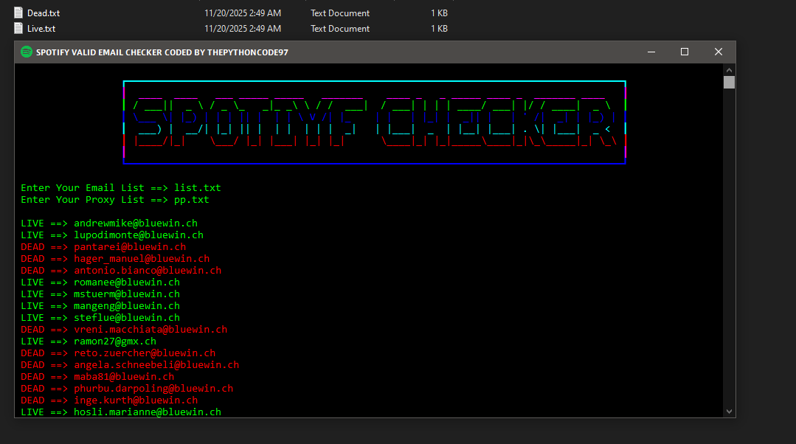796x444 pixels.
Task: Click the Spotify logo in the title bar
Action: (x=27, y=52)
